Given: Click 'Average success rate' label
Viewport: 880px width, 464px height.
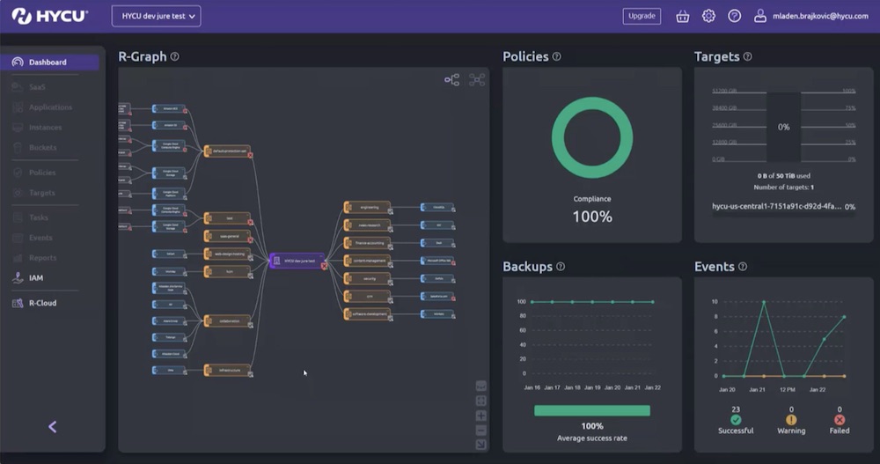Looking at the screenshot, I should pos(592,438).
